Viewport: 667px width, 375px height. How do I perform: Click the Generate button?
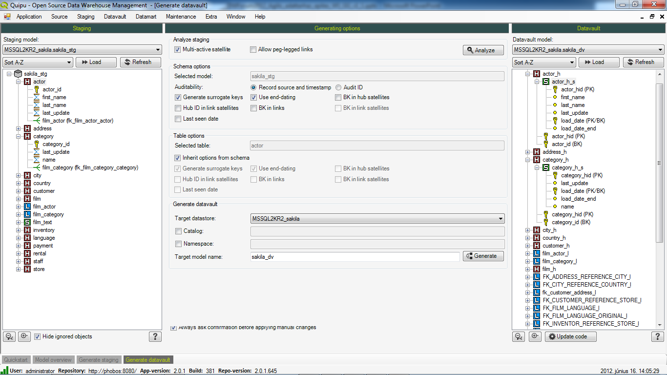[483, 256]
